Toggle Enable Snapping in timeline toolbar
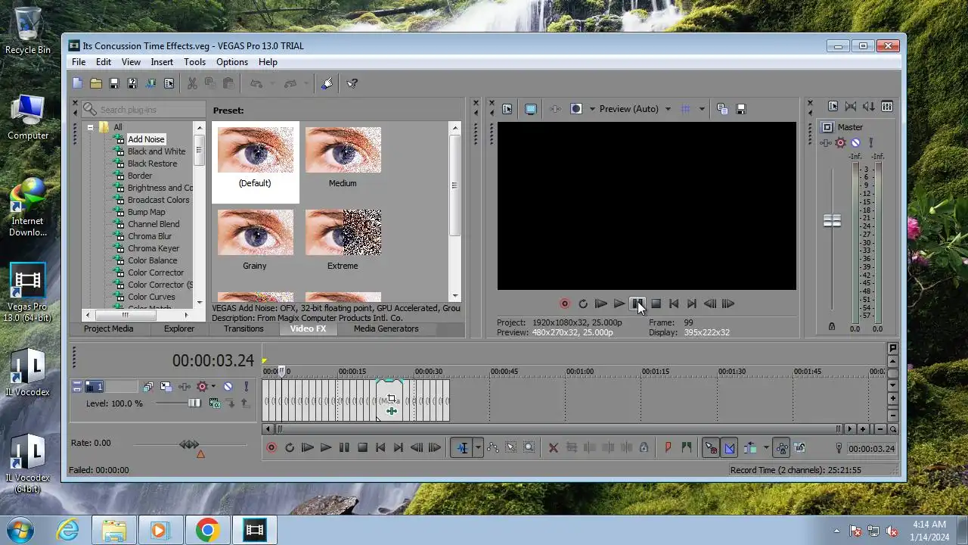 point(711,448)
